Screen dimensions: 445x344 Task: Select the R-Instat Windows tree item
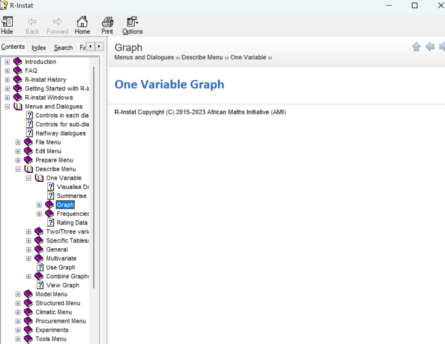pyautogui.click(x=49, y=98)
